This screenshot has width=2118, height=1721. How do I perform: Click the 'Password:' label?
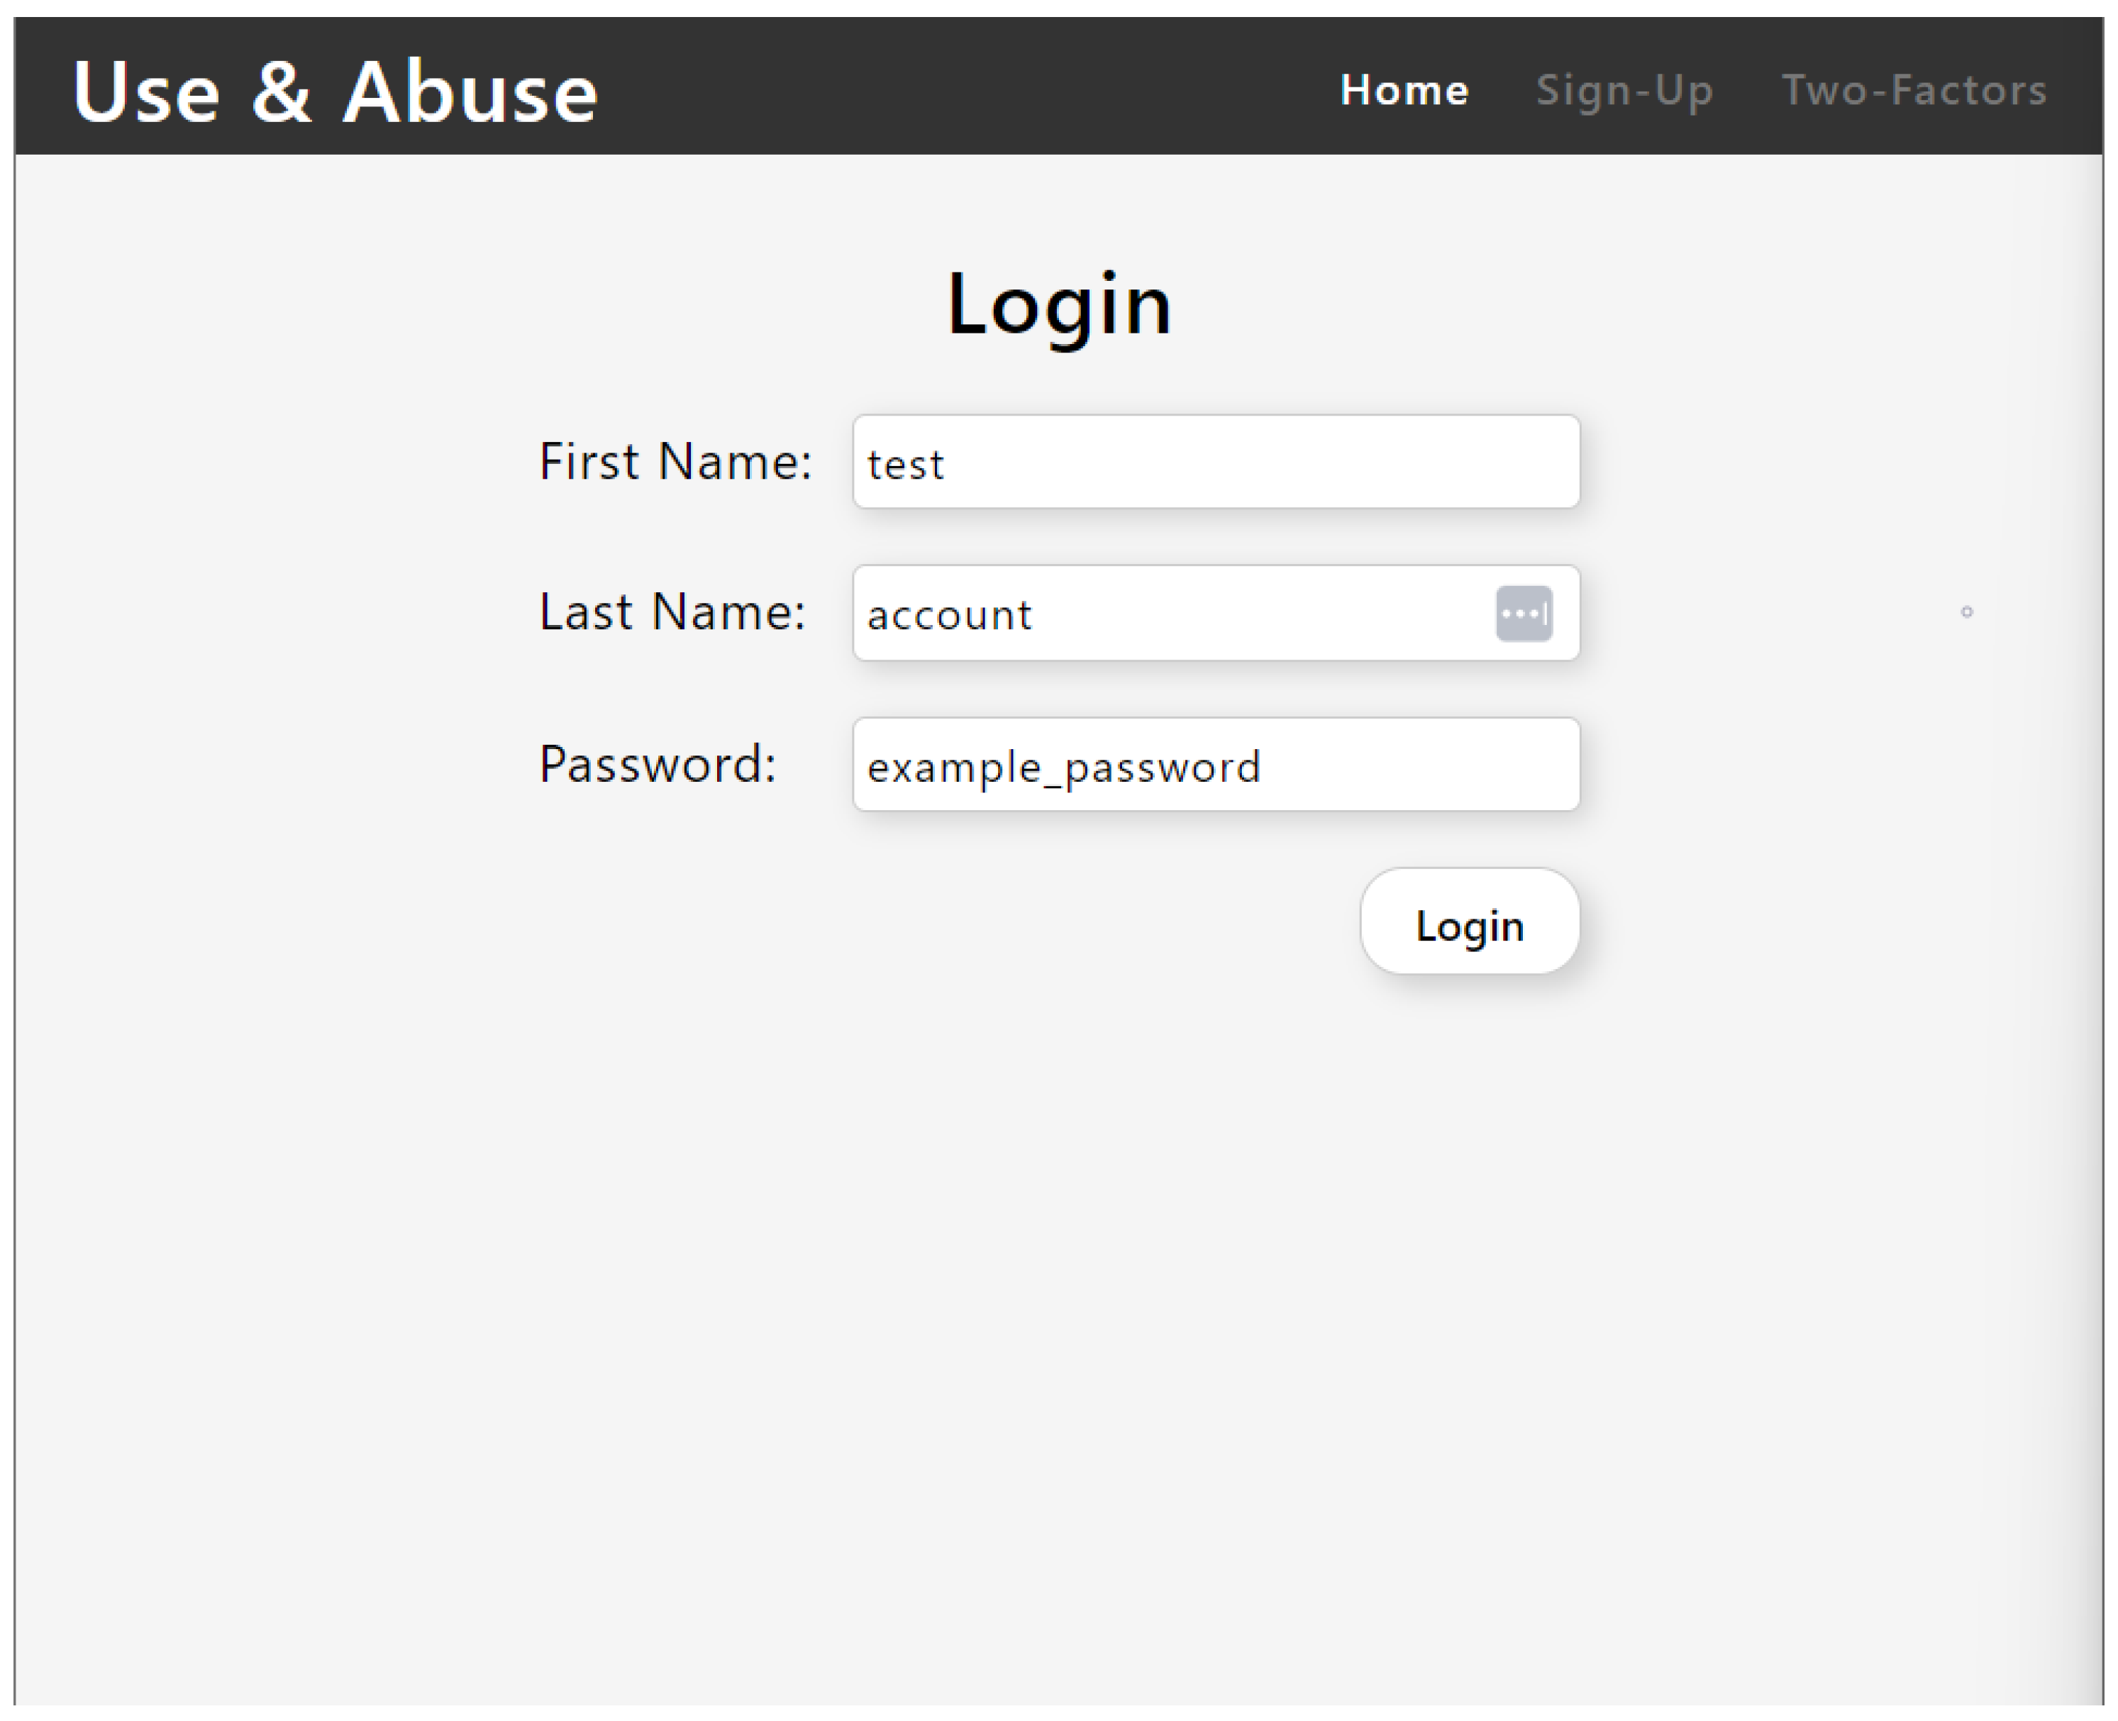(x=657, y=764)
